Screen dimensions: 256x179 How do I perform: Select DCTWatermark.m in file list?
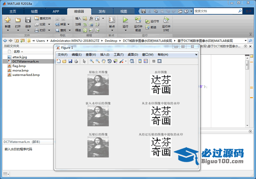click(x=25, y=62)
